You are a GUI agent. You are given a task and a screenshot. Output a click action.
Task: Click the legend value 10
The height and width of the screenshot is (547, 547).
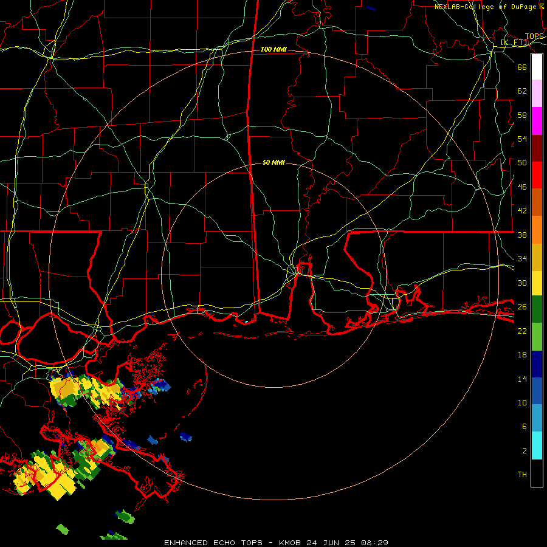click(x=522, y=403)
